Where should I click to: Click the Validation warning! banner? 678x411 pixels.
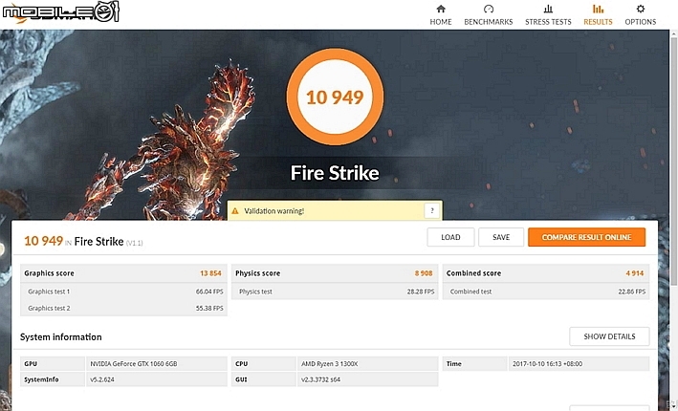click(x=335, y=210)
